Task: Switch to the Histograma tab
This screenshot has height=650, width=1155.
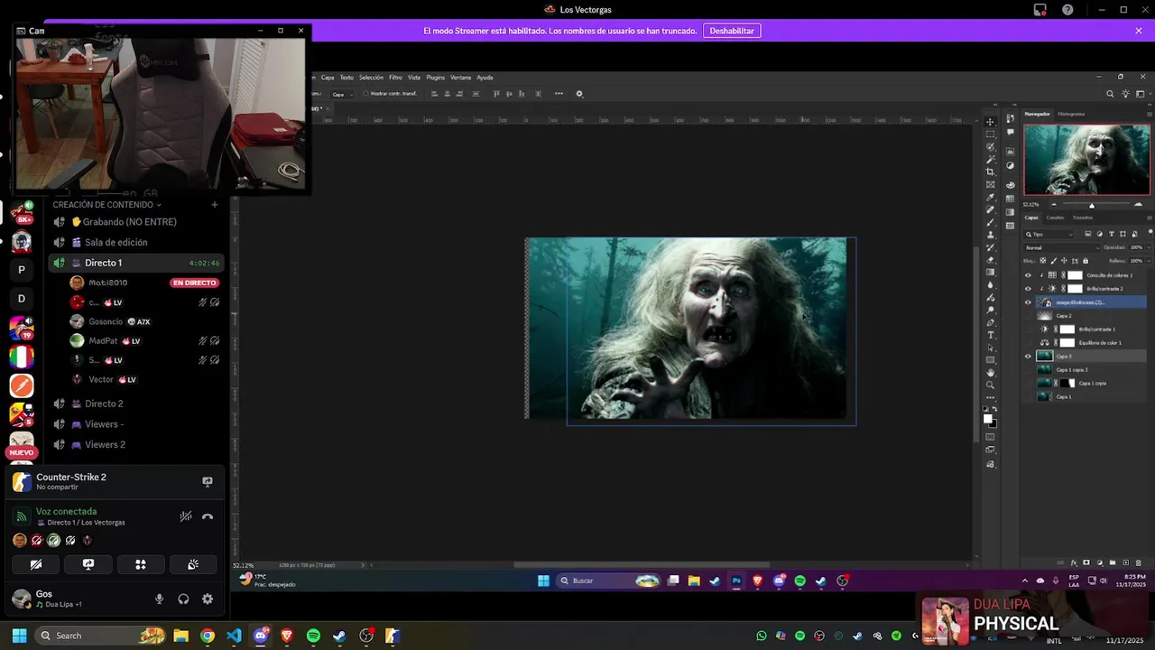Action: 1071,114
